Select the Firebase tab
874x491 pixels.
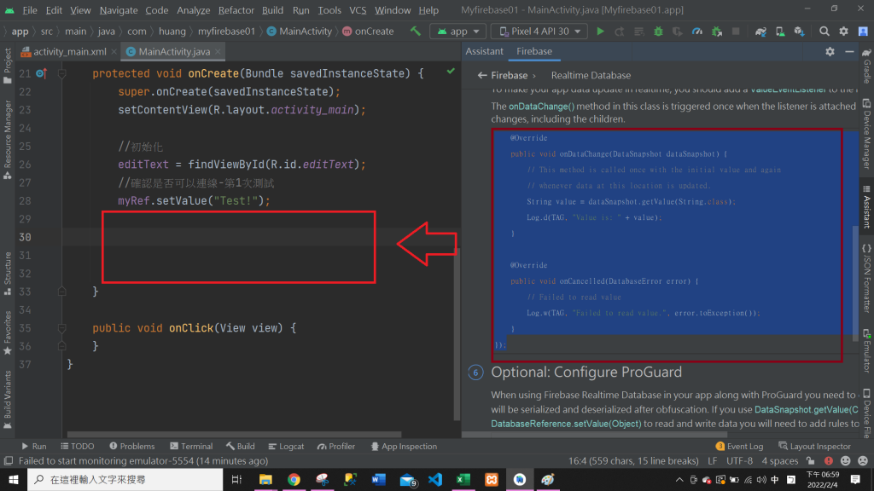pyautogui.click(x=534, y=51)
